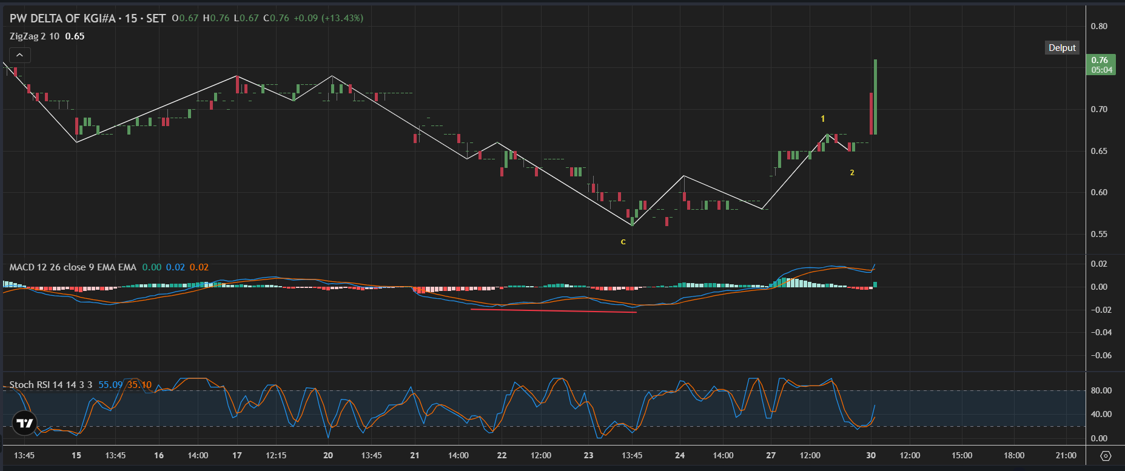The width and height of the screenshot is (1125, 471).
Task: Click the teal MACD histogram value 0.00 in legend
Action: pyautogui.click(x=152, y=267)
